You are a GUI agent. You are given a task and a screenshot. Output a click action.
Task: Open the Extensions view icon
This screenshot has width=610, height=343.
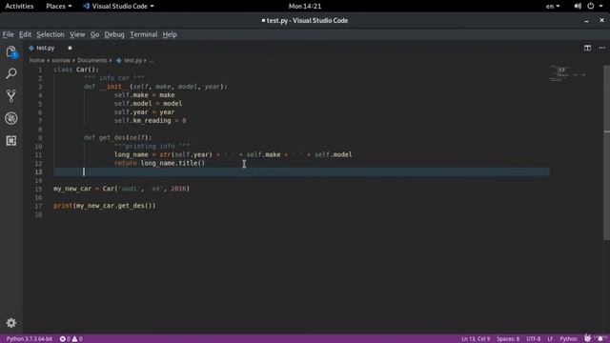coord(11,140)
